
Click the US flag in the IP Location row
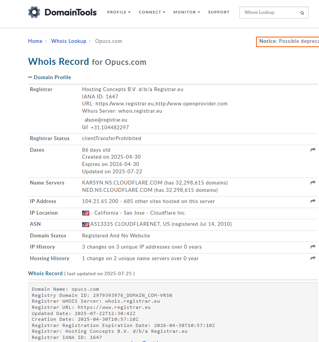(85, 213)
